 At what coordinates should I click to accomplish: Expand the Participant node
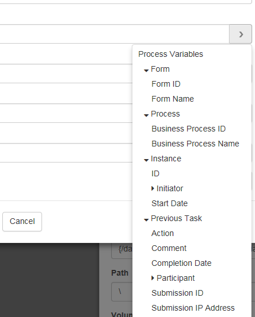[153, 278]
